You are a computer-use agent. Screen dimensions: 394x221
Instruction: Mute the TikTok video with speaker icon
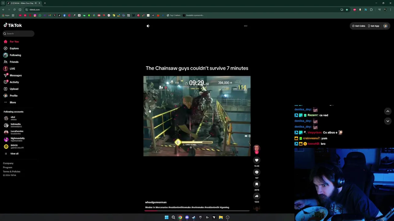pos(148,26)
